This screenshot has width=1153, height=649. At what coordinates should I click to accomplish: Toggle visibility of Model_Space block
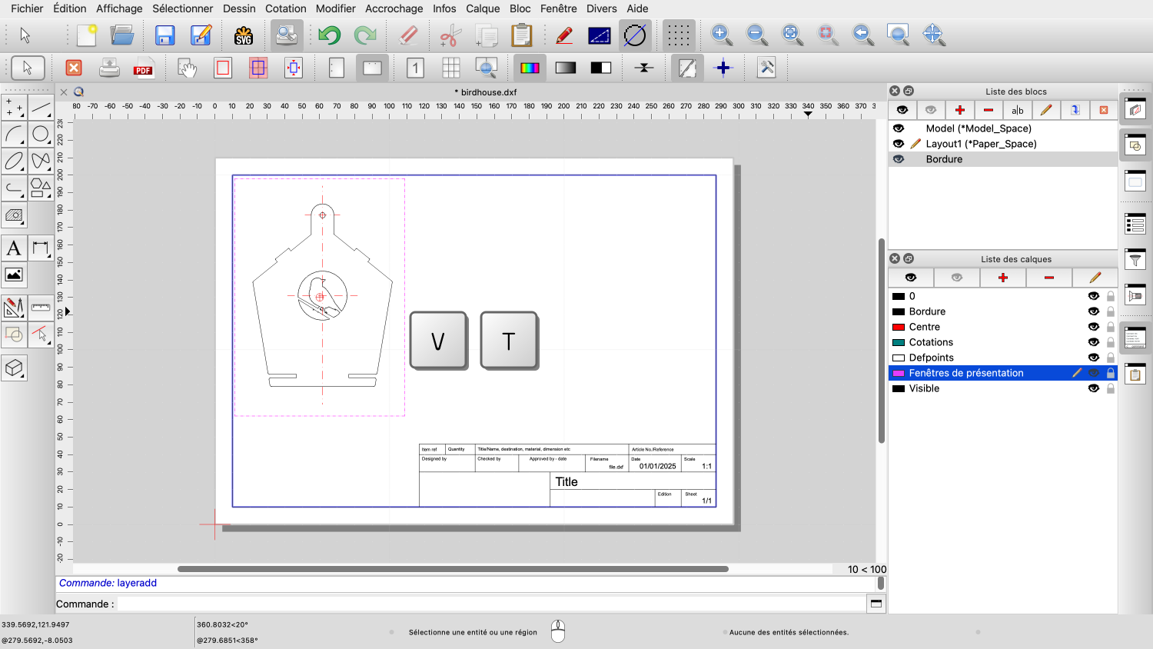tap(899, 128)
